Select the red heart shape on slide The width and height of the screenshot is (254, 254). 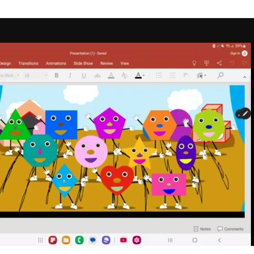tap(117, 180)
